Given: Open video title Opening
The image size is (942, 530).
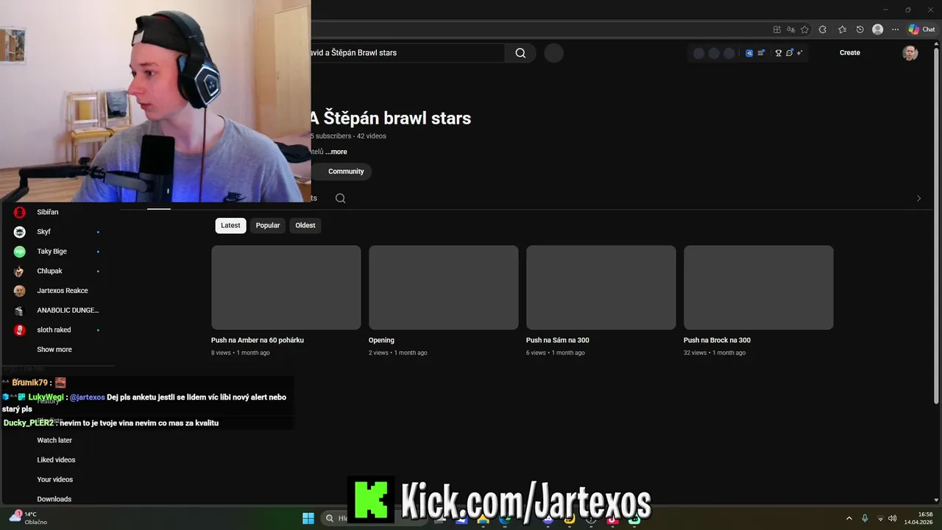Looking at the screenshot, I should (x=381, y=340).
